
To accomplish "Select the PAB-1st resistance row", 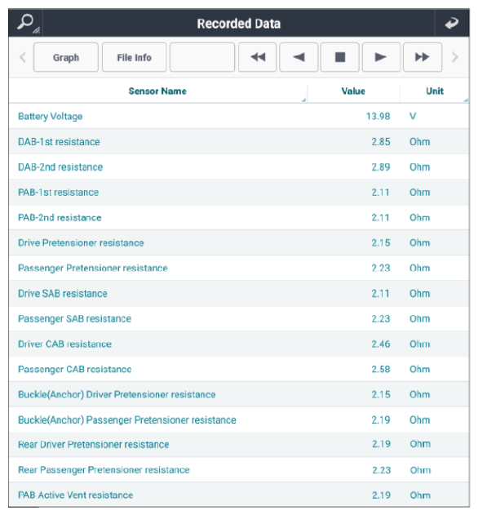I will pyautogui.click(x=239, y=192).
